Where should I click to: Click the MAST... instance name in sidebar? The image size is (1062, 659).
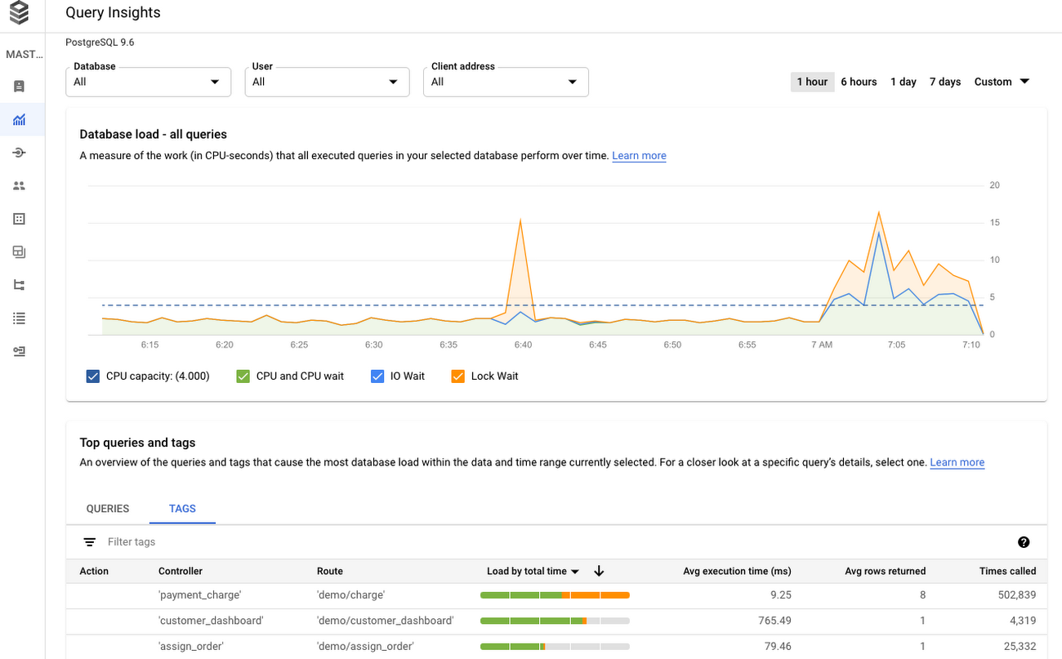23,55
